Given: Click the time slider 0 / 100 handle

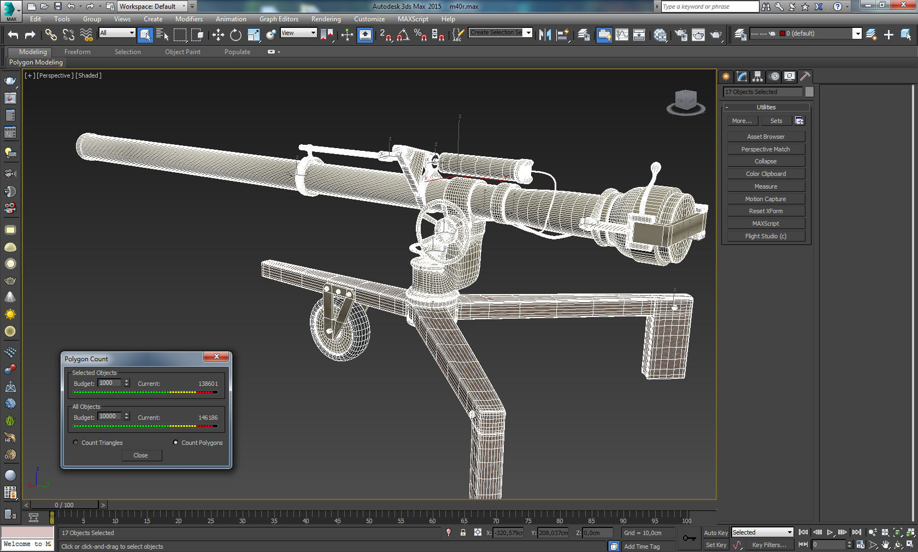Looking at the screenshot, I should coord(64,505).
